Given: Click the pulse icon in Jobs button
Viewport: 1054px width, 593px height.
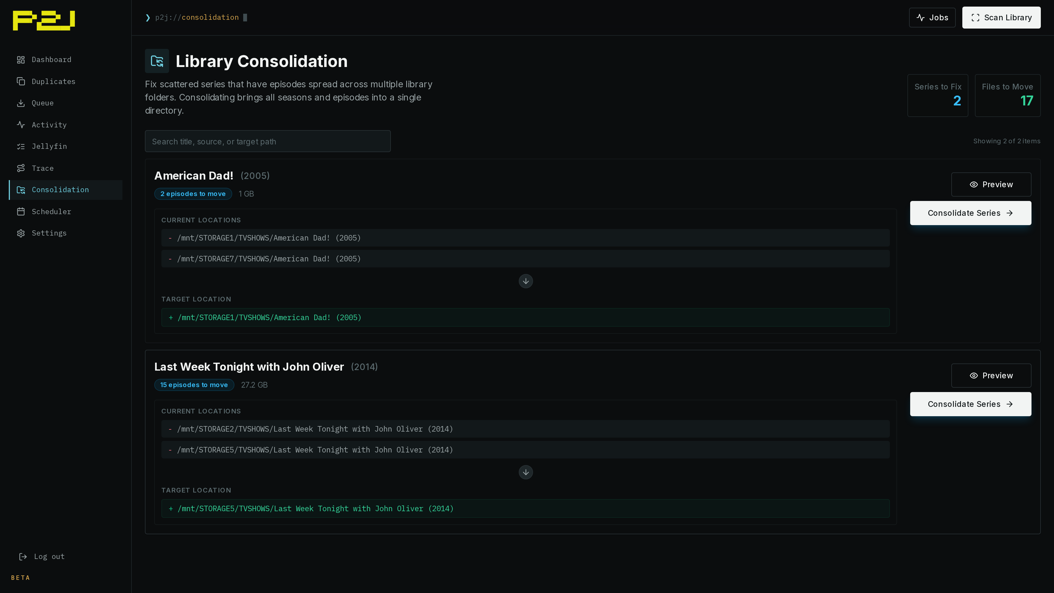Looking at the screenshot, I should pos(921,18).
